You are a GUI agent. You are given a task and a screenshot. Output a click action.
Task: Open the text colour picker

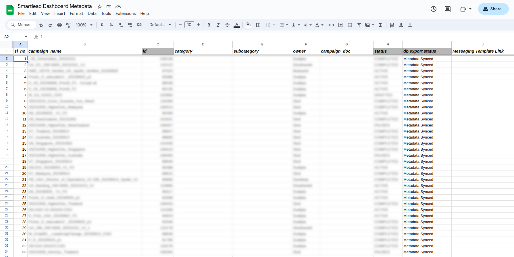[237, 25]
